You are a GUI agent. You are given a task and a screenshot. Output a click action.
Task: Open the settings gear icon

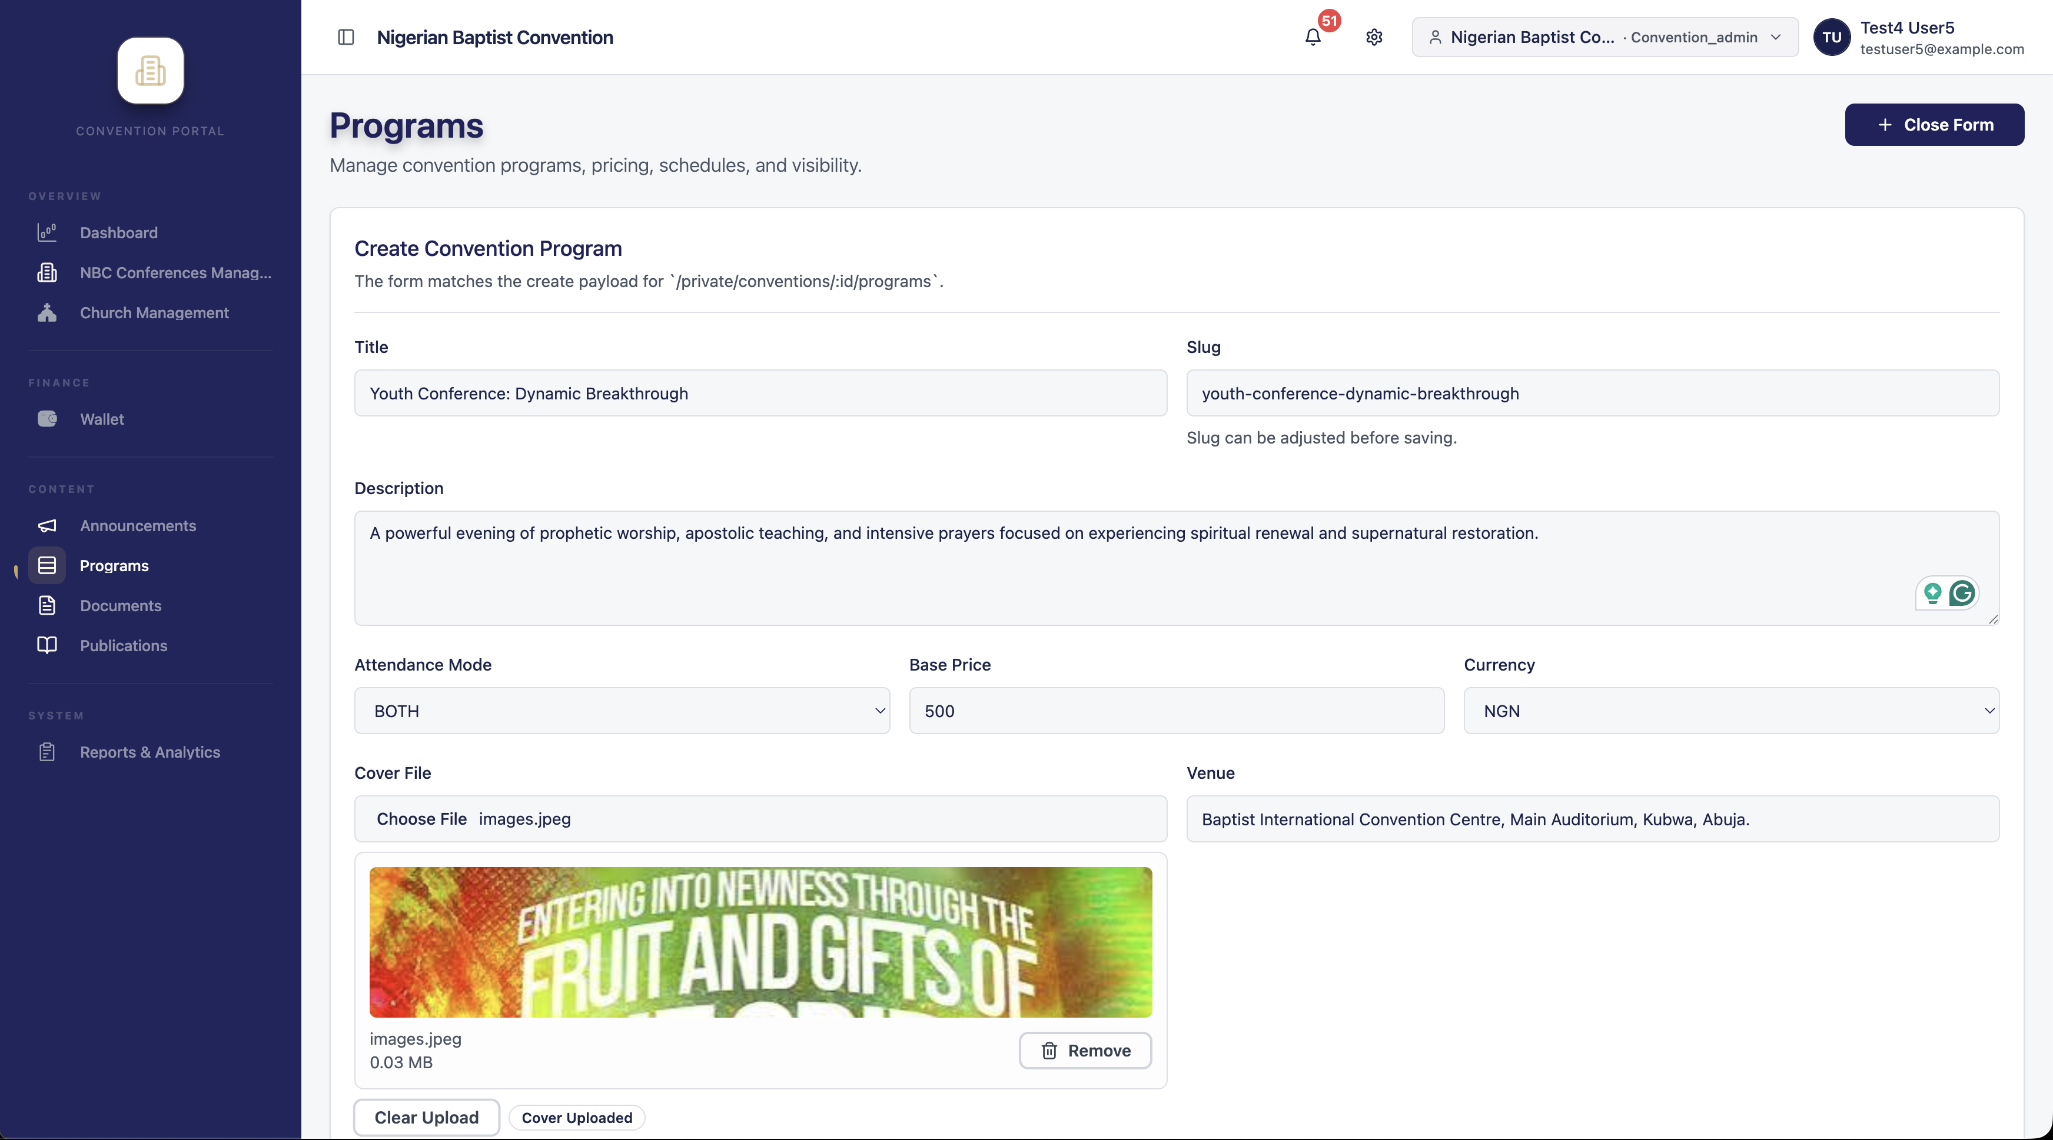pyautogui.click(x=1374, y=38)
